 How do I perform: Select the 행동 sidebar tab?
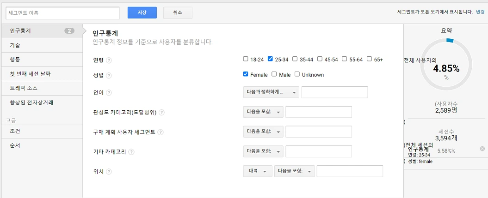coord(41,60)
